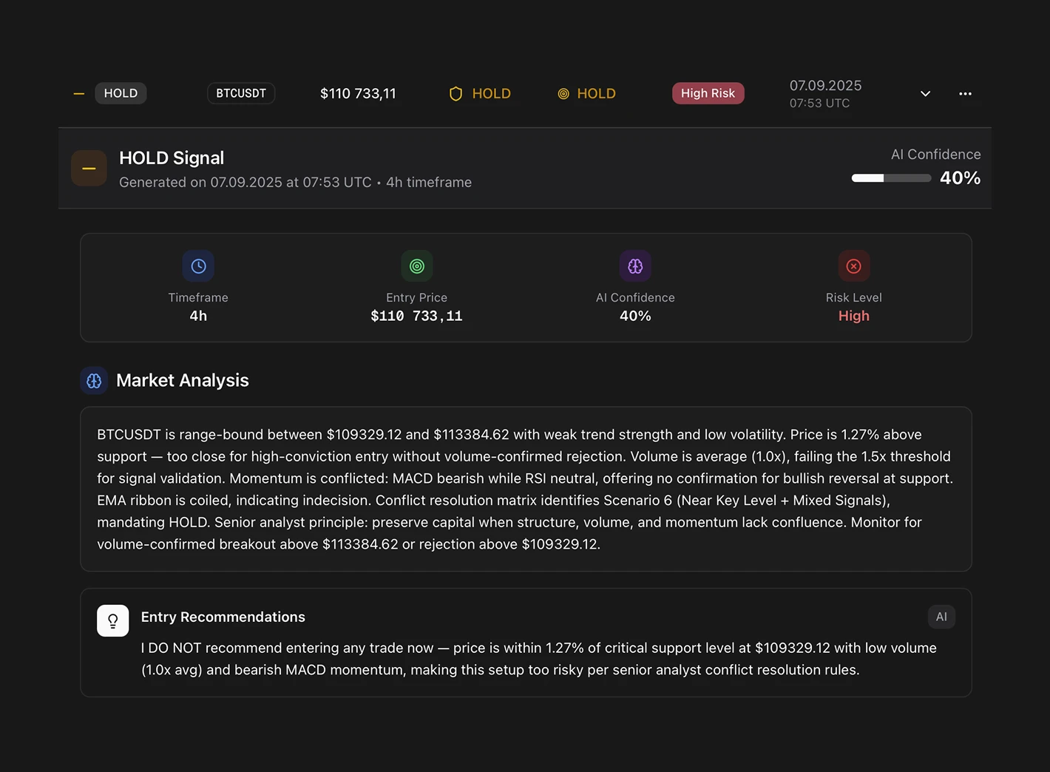1050x772 pixels.
Task: Click the brain icon beside Market Analysis
Action: click(94, 381)
